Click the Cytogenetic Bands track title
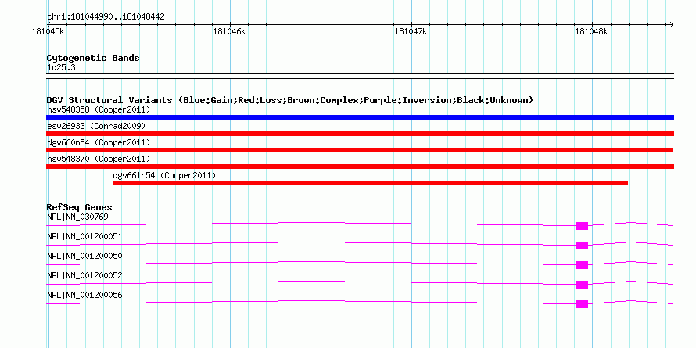The width and height of the screenshot is (696, 348). (x=93, y=58)
